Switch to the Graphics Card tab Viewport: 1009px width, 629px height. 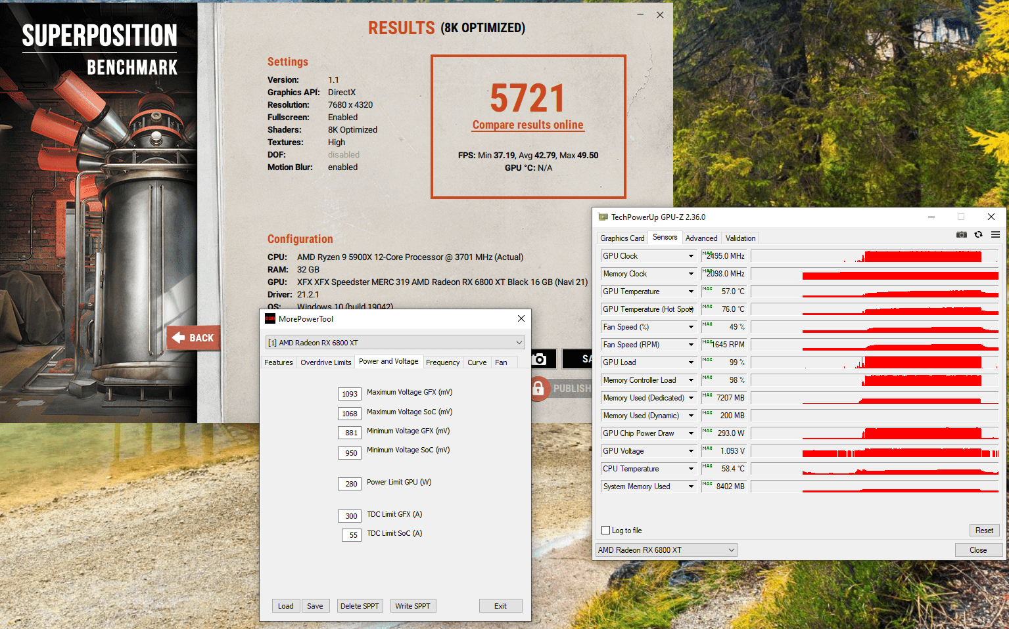pos(622,238)
